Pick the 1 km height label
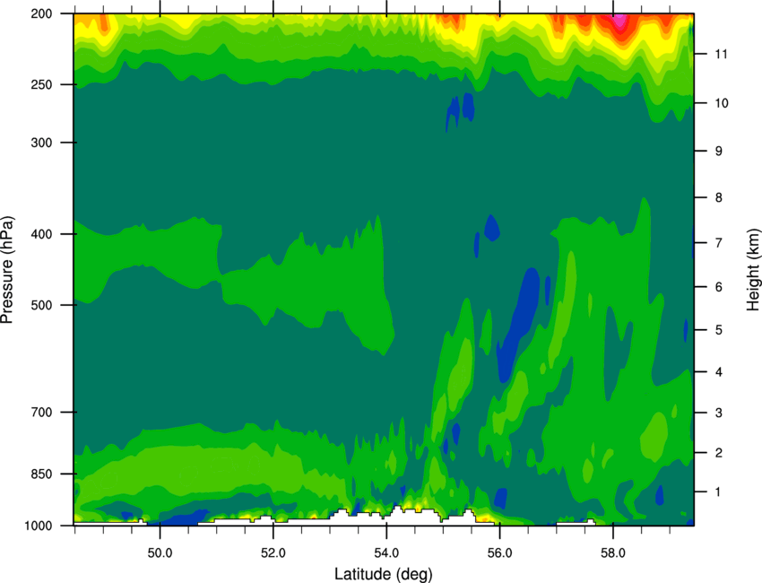This screenshot has width=762, height=583. 718,492
